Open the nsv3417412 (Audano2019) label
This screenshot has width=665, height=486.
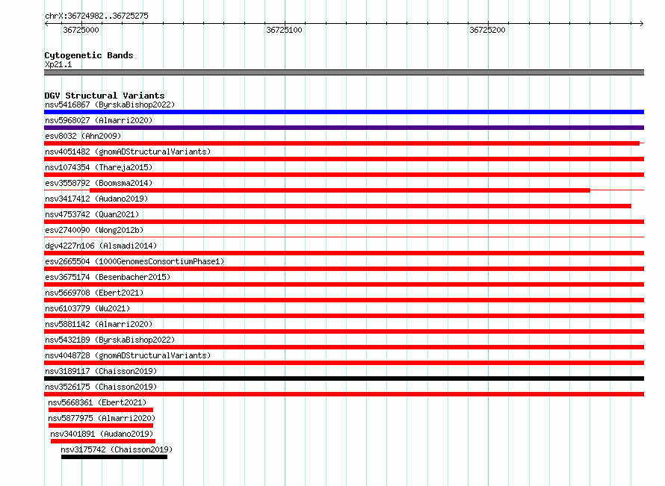pyautogui.click(x=96, y=199)
